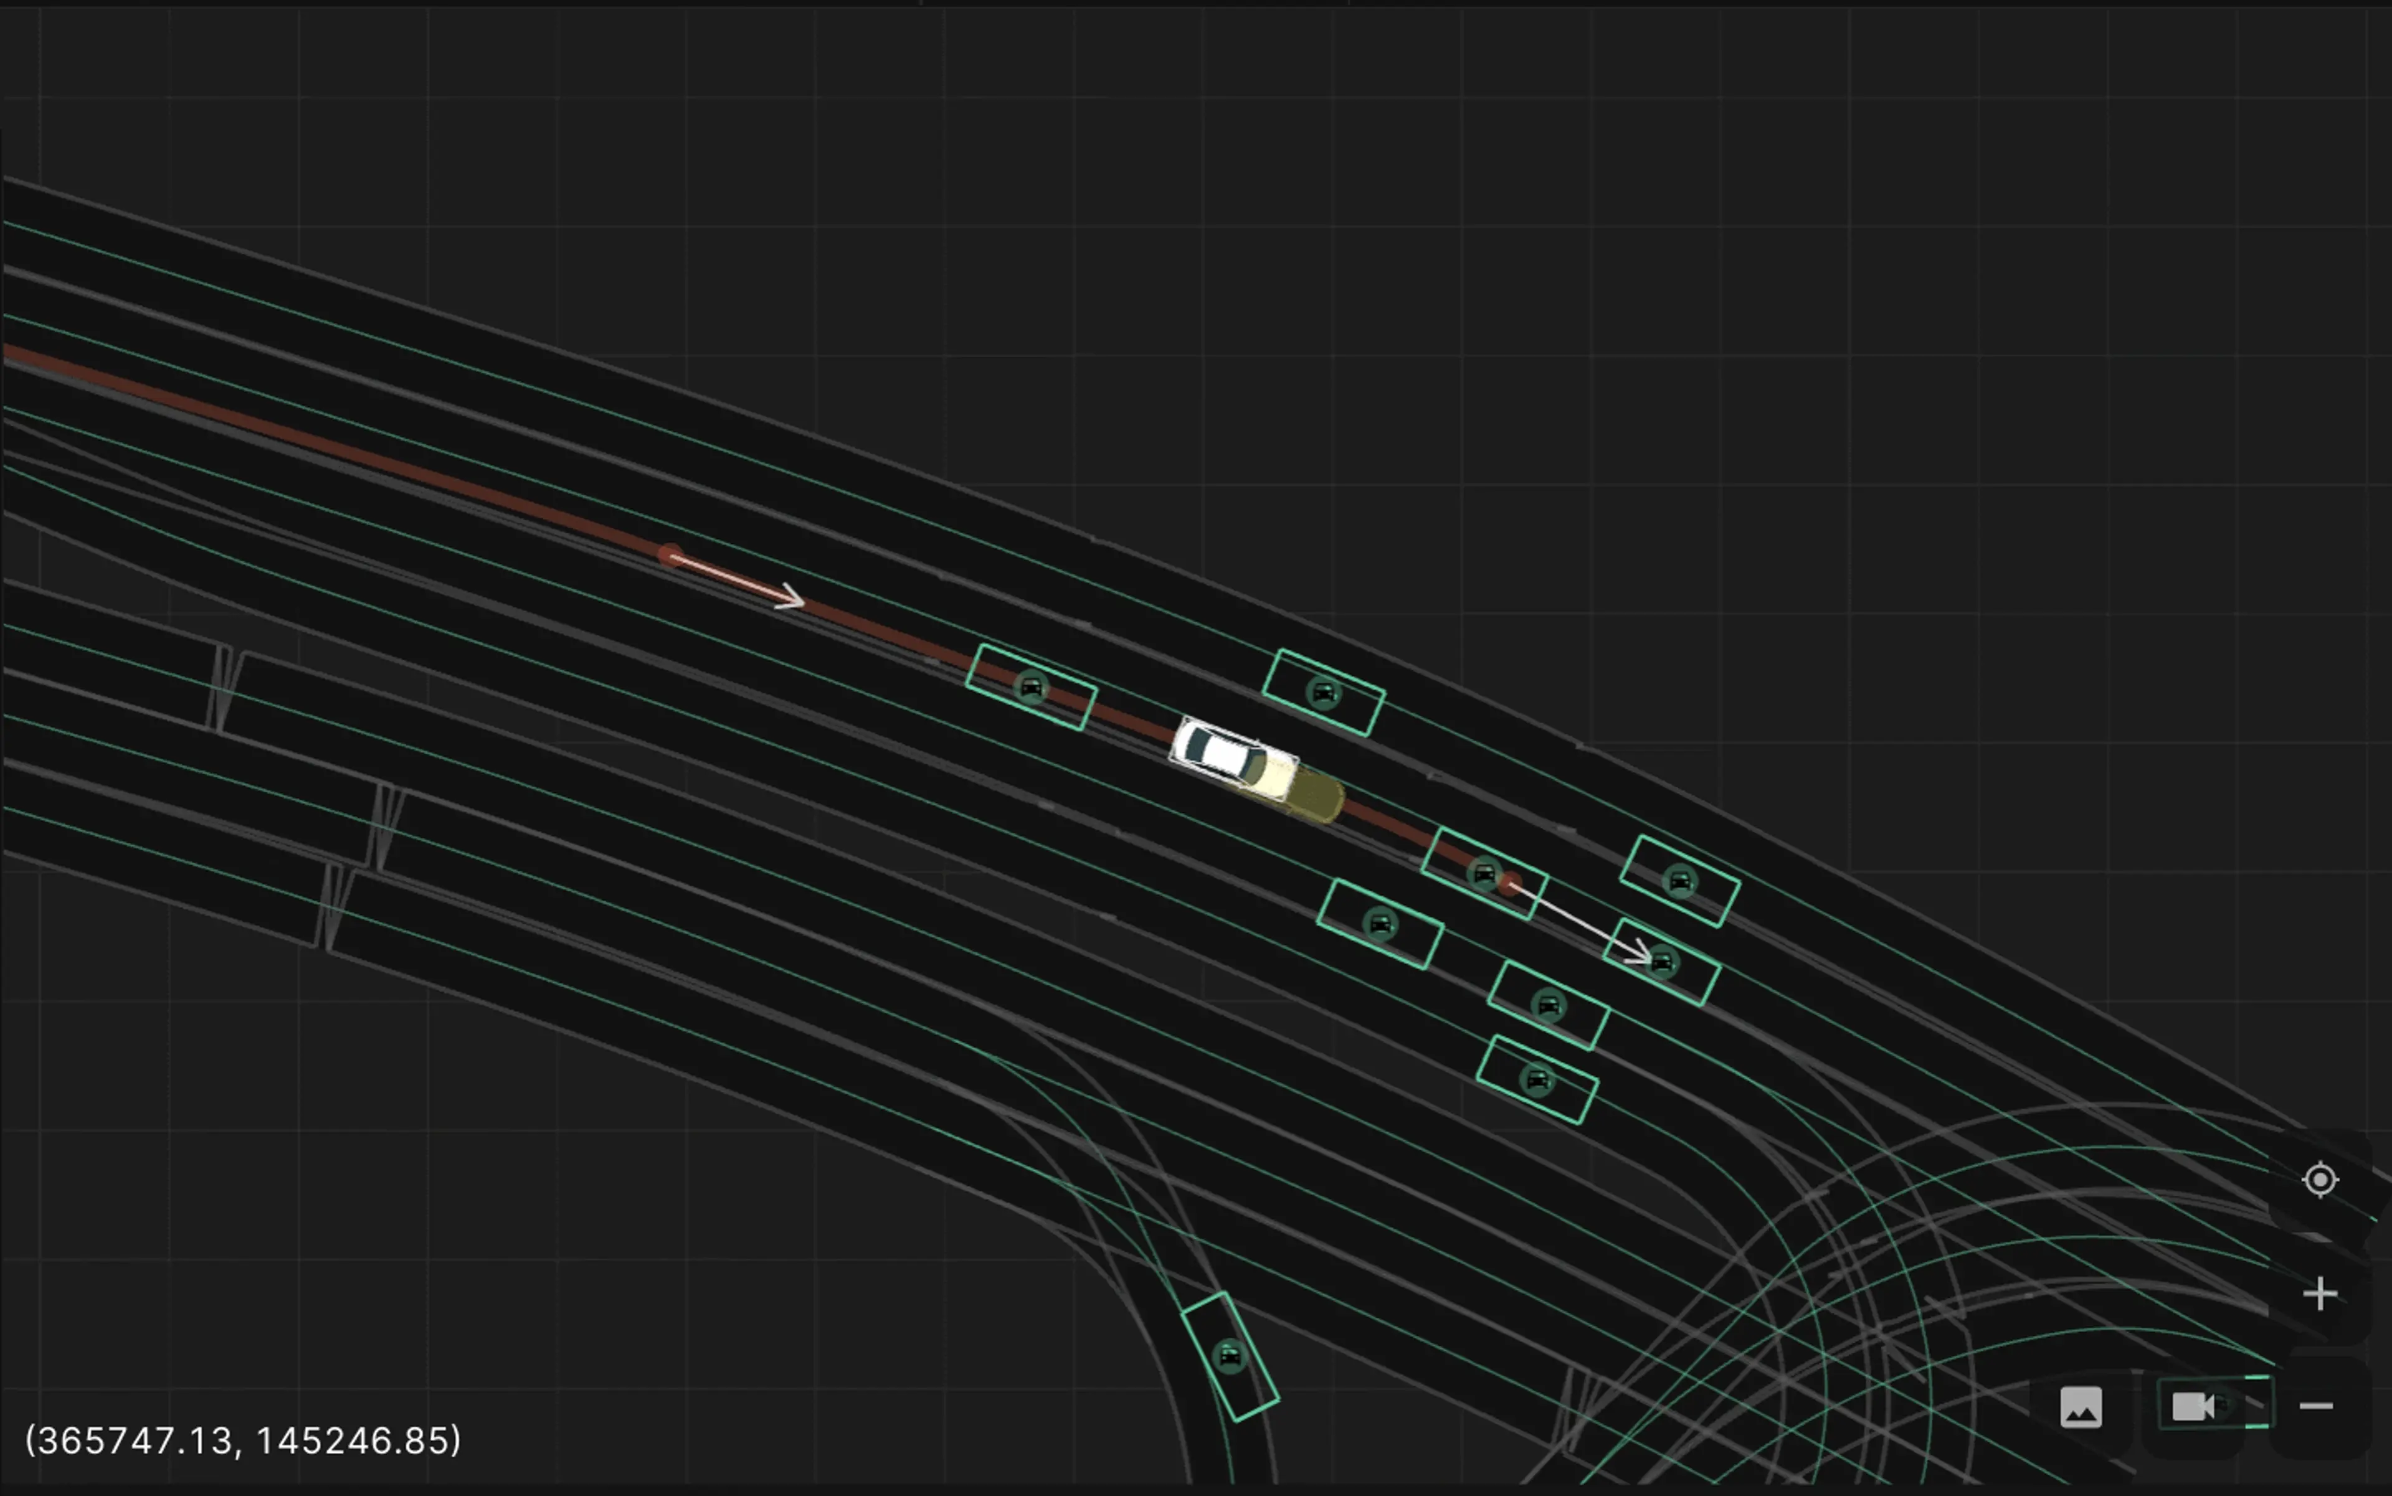Click the red marker dot behind the ego

(670, 554)
